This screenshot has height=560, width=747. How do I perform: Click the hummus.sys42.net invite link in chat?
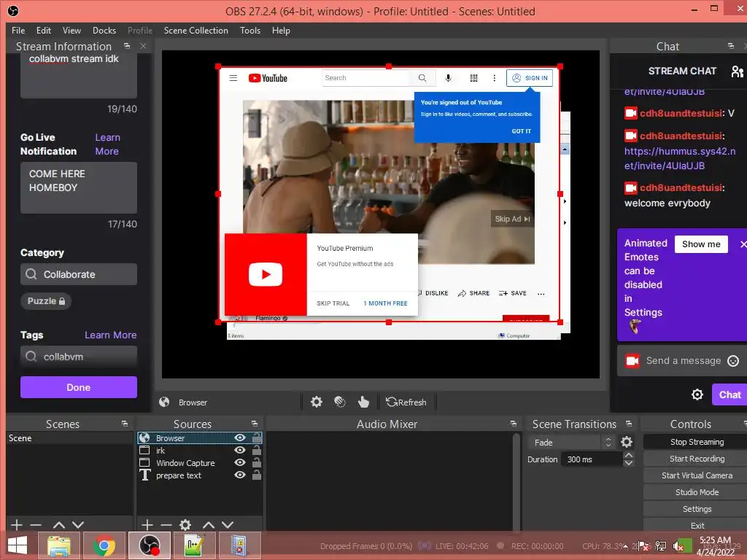click(x=680, y=158)
